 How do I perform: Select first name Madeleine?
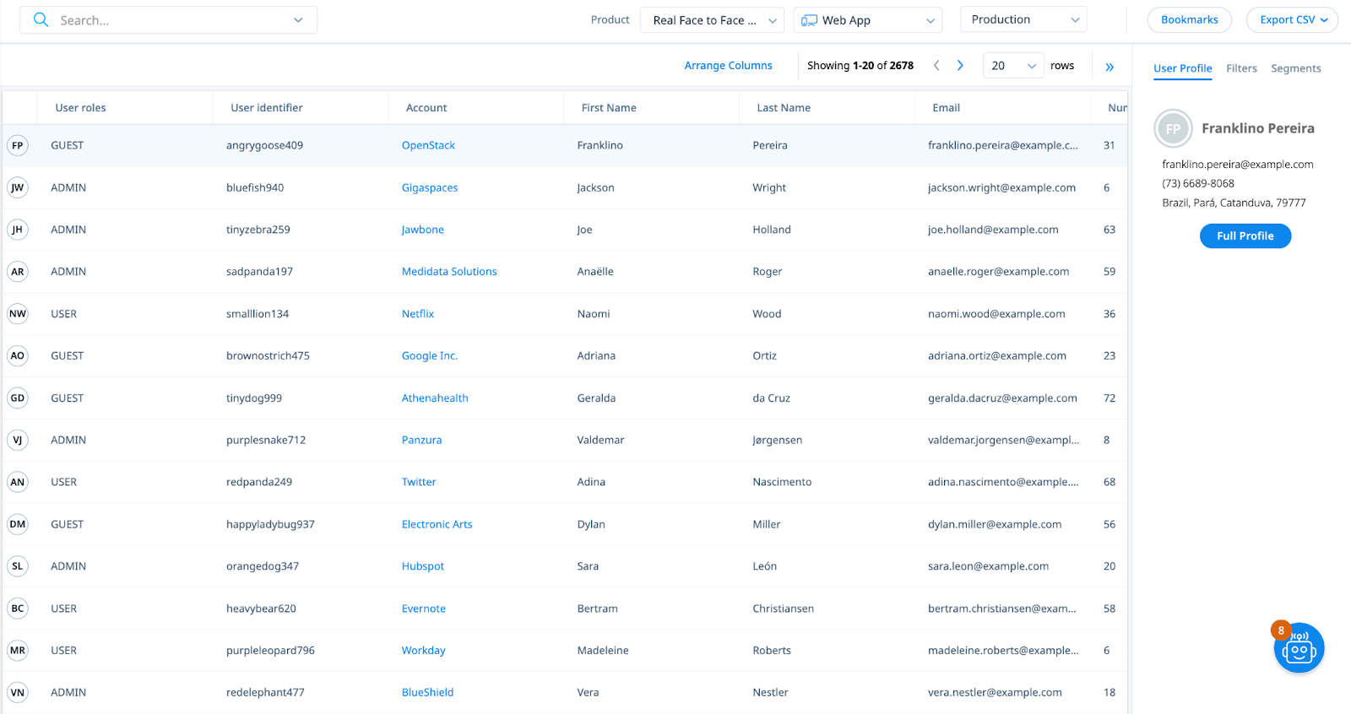603,651
